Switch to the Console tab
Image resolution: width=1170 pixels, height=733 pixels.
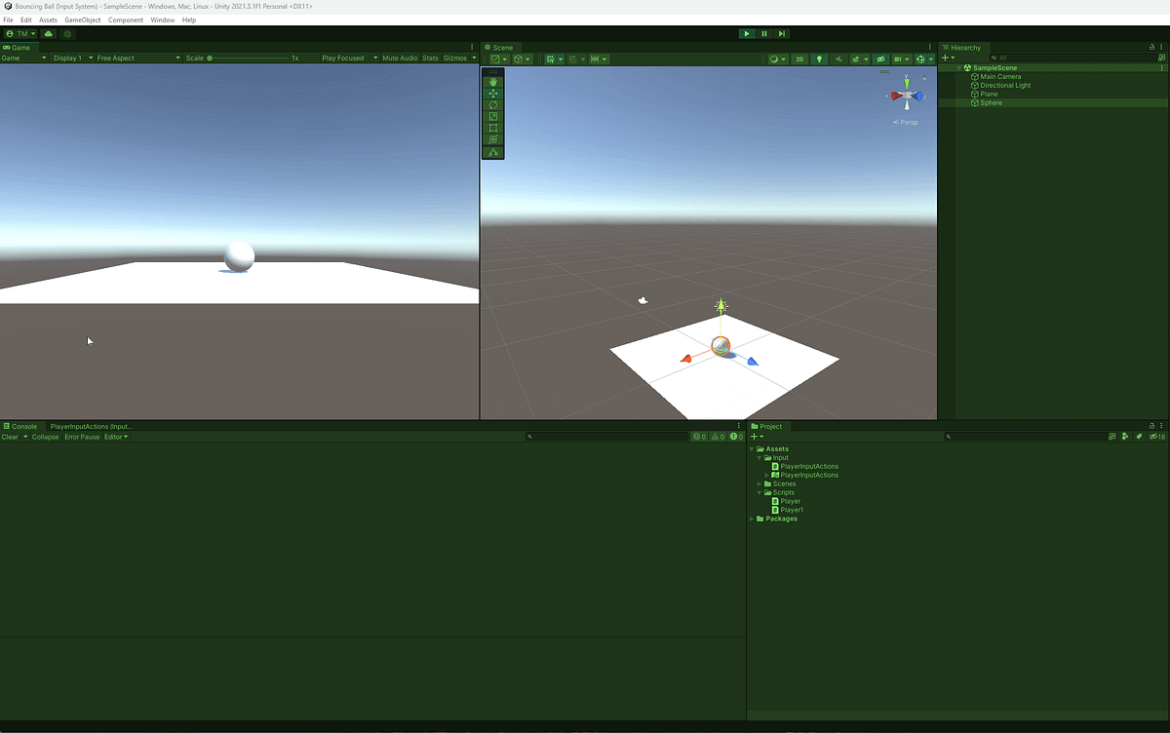(x=21, y=426)
